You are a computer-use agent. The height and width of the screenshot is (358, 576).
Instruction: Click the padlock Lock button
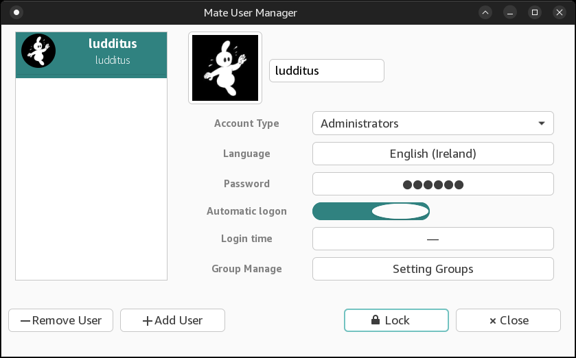[396, 320]
